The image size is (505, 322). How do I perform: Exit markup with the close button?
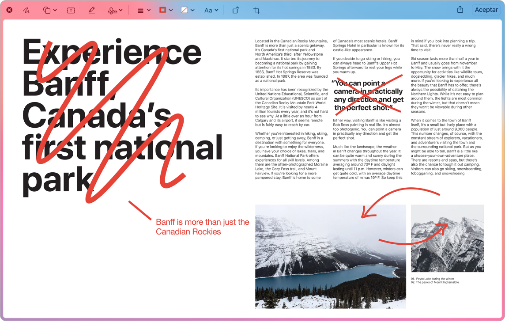(x=9, y=10)
